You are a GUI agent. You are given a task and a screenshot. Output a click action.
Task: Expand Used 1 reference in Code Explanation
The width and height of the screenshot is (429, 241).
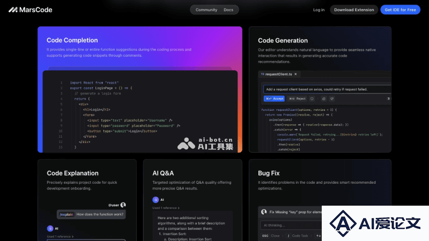click(x=60, y=237)
